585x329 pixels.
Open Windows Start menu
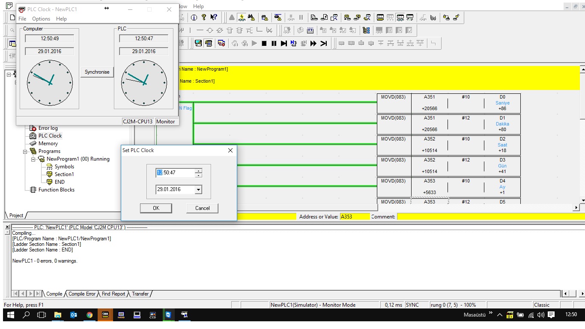click(11, 315)
